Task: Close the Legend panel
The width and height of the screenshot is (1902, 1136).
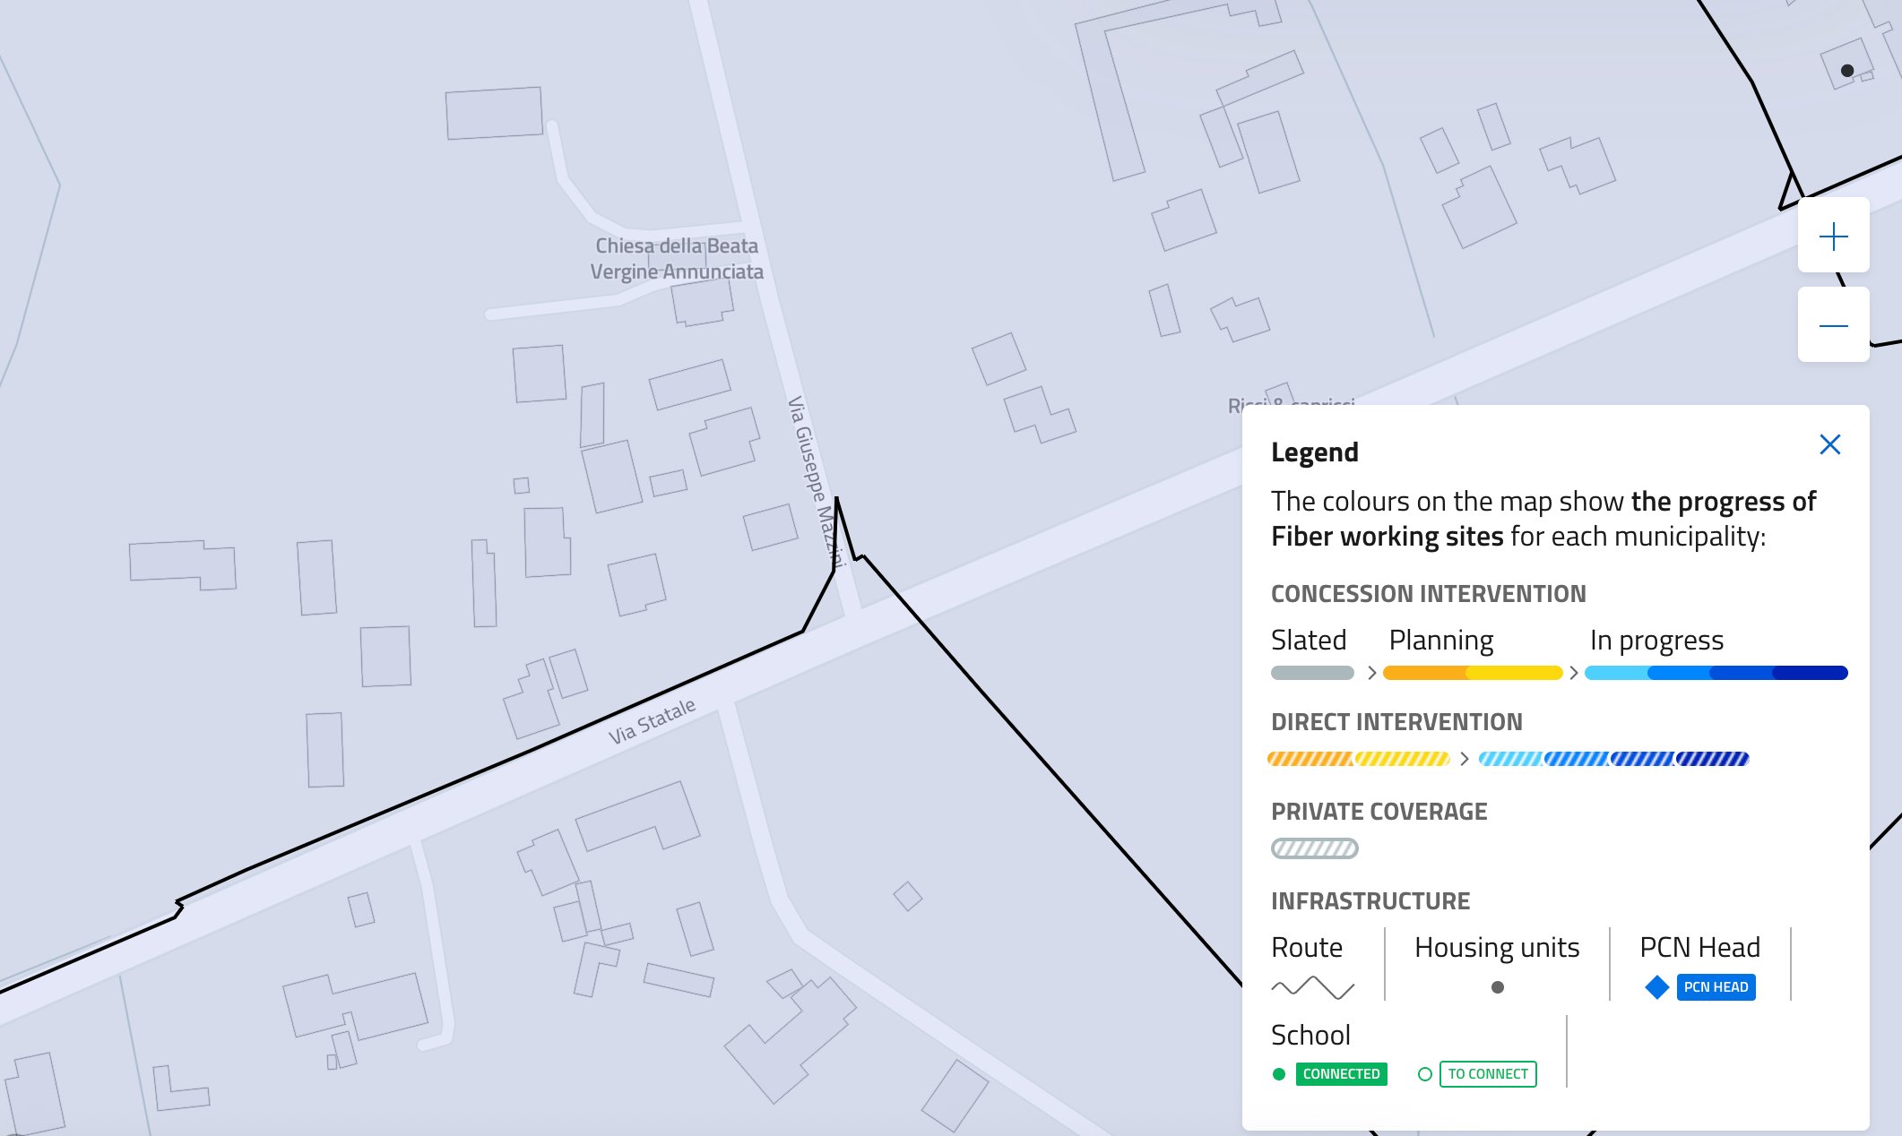Action: (1829, 444)
